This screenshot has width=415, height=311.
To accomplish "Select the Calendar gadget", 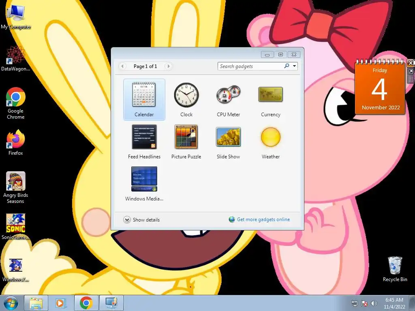I will (x=144, y=100).
